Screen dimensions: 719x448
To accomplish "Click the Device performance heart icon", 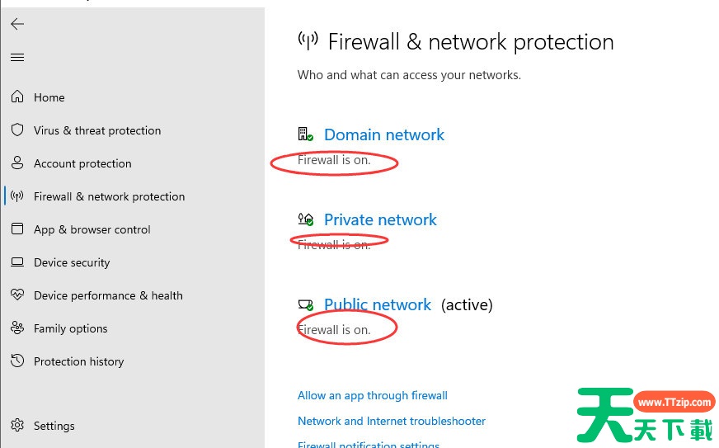I will 17,295.
